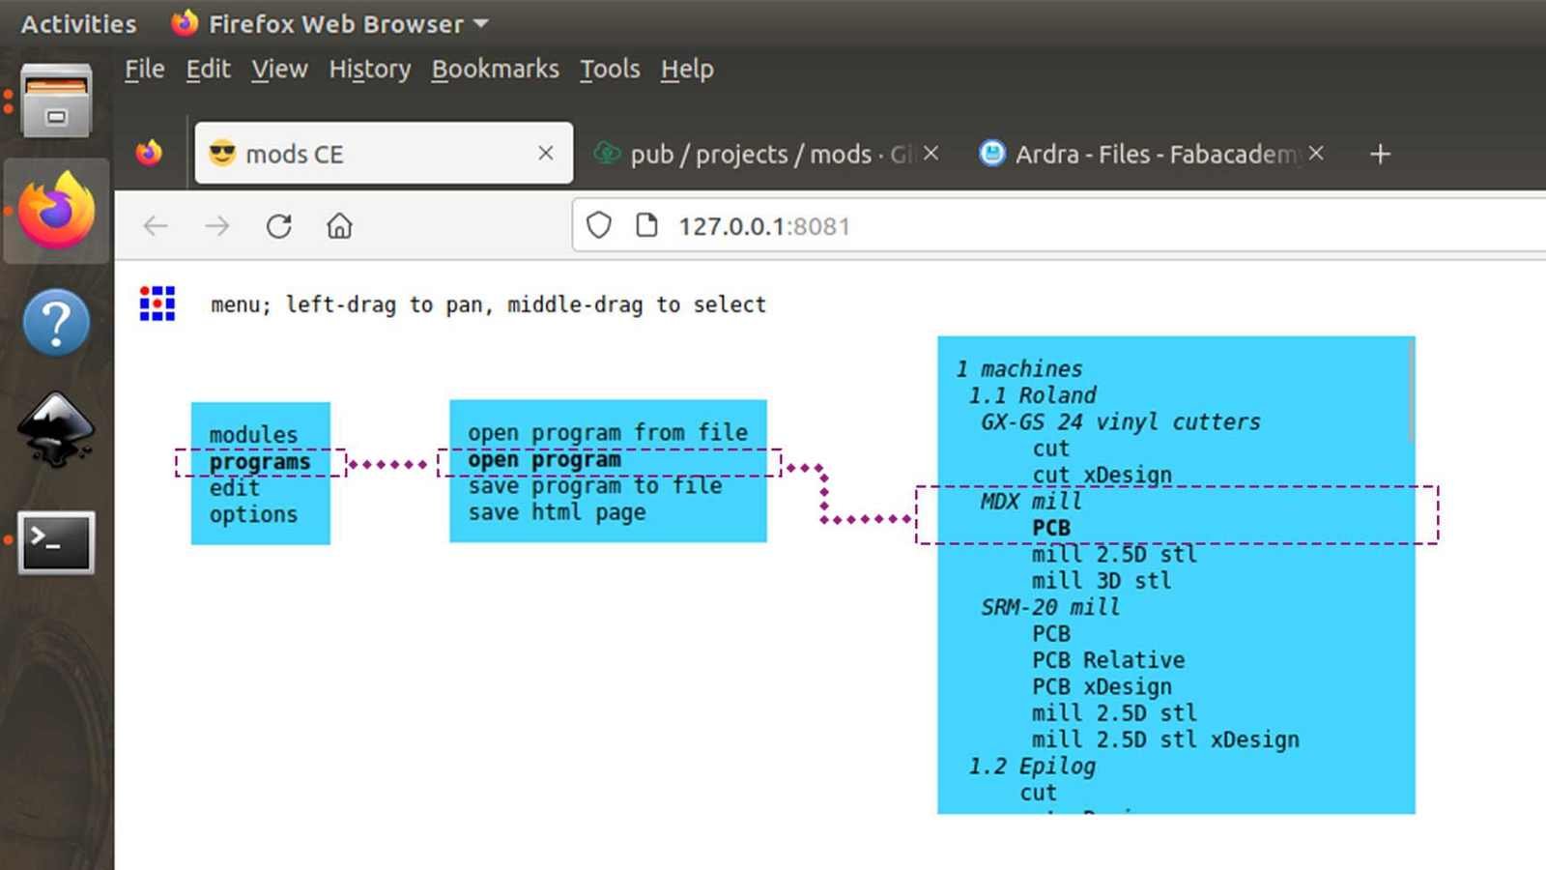The height and width of the screenshot is (870, 1546).
Task: Switch to the Ardra Files Fabacademy tab
Action: [1152, 153]
